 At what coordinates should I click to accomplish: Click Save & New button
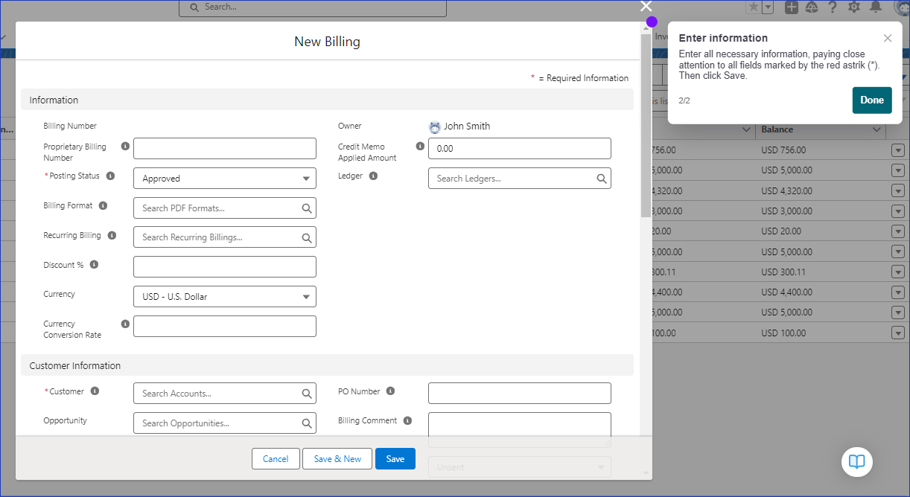(337, 459)
